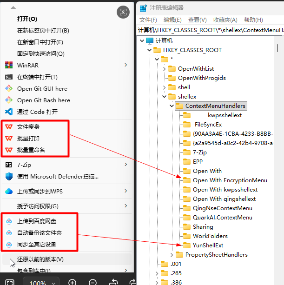Screen dimensions: 284x285
Task: Select the Open With kwpsshellext key
Action: (225, 190)
